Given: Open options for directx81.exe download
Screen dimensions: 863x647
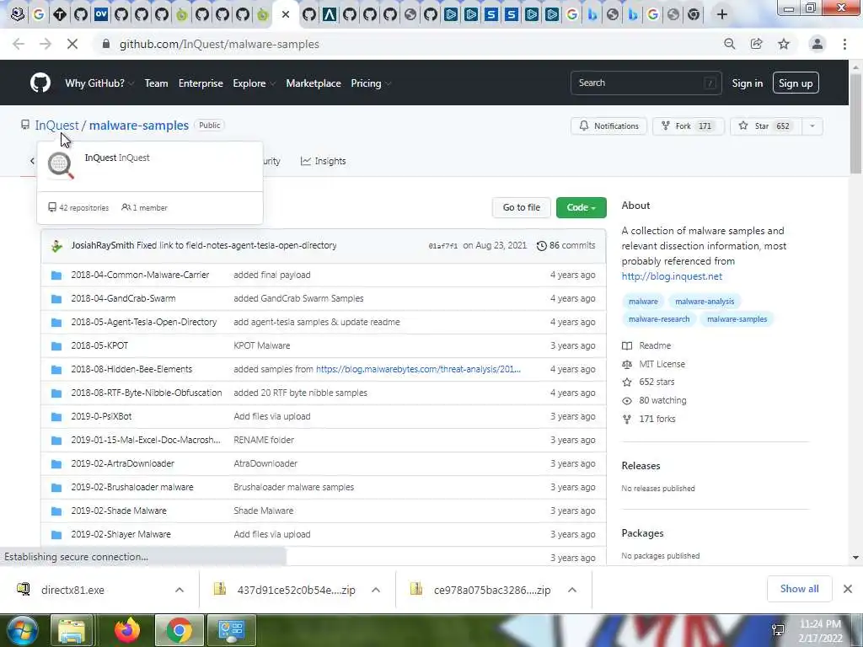Looking at the screenshot, I should [x=180, y=590].
